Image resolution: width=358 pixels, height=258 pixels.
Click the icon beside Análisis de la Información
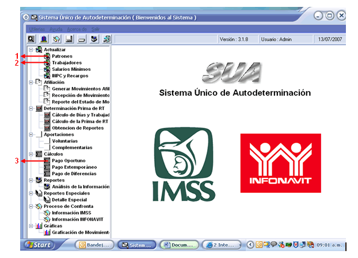[x=47, y=187]
